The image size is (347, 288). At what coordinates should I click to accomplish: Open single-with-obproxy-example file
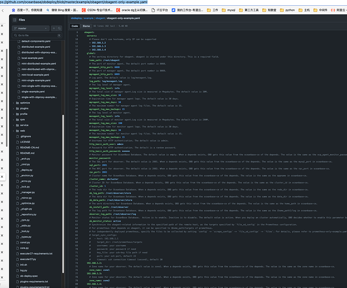click(x=39, y=98)
